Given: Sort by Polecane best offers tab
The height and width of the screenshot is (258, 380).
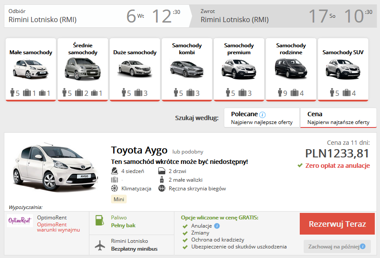Looking at the screenshot, I should click(262, 118).
